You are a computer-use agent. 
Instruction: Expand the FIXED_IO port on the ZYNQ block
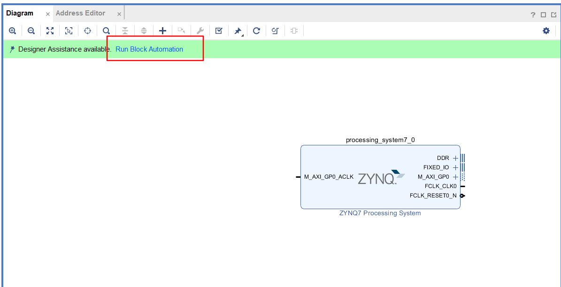454,167
